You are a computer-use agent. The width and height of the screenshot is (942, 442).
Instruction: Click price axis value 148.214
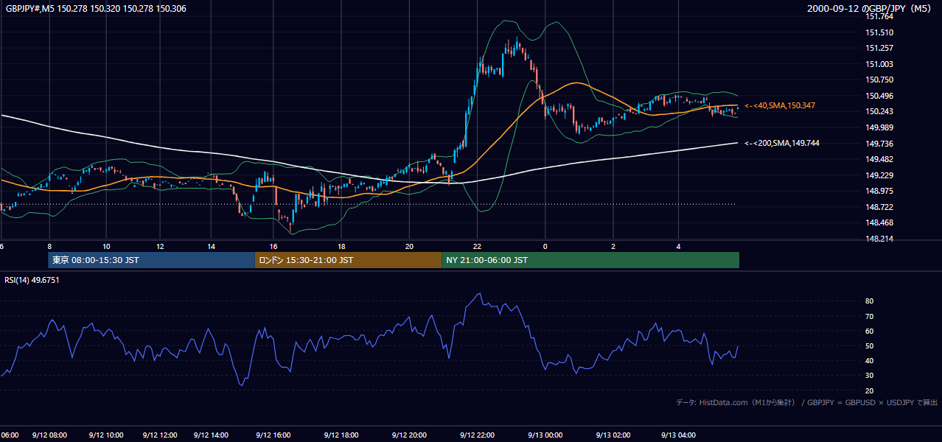tap(880, 239)
